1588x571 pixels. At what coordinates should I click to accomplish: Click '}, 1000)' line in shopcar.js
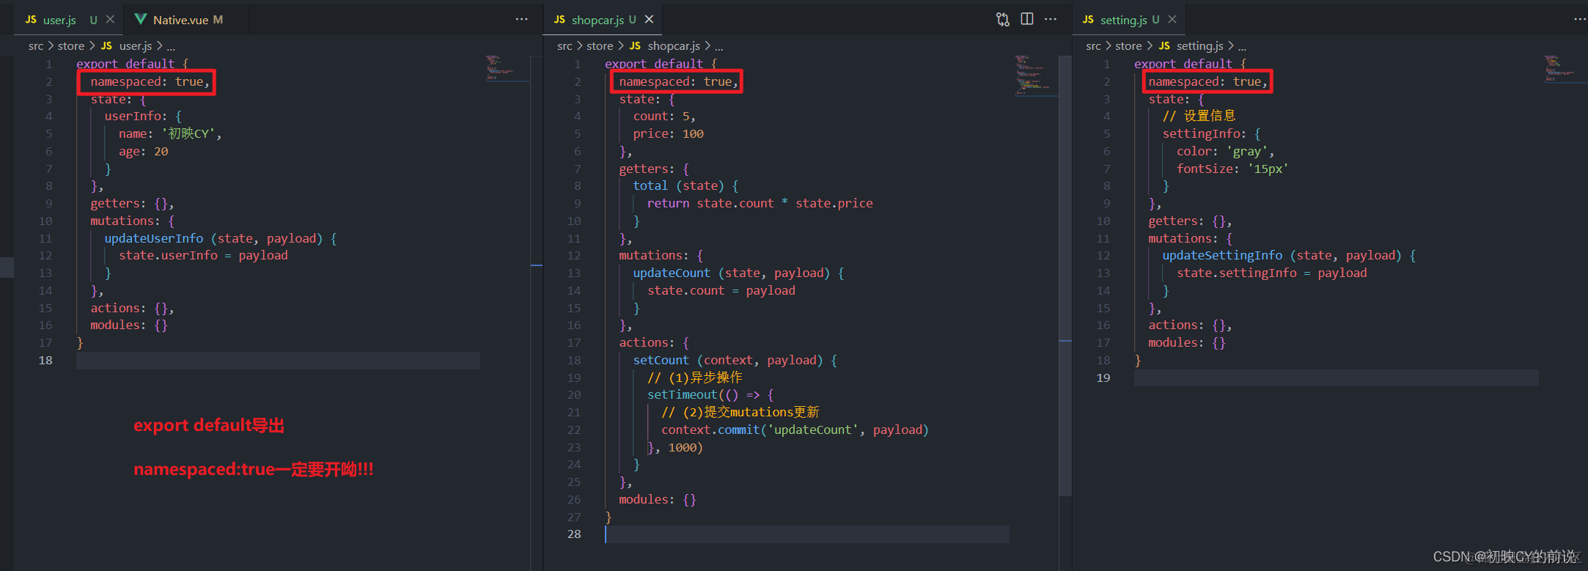click(675, 448)
